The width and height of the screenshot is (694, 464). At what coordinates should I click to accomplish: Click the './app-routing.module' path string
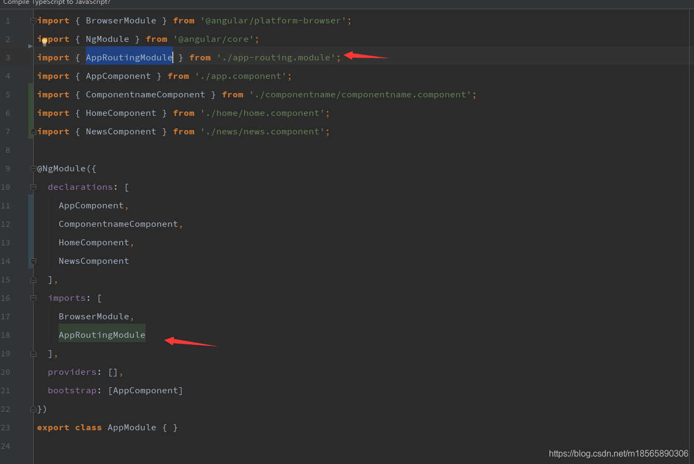pyautogui.click(x=276, y=58)
